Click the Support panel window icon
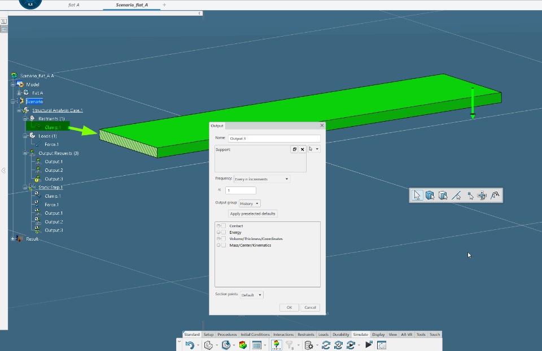This screenshot has width=542, height=351. [294, 149]
